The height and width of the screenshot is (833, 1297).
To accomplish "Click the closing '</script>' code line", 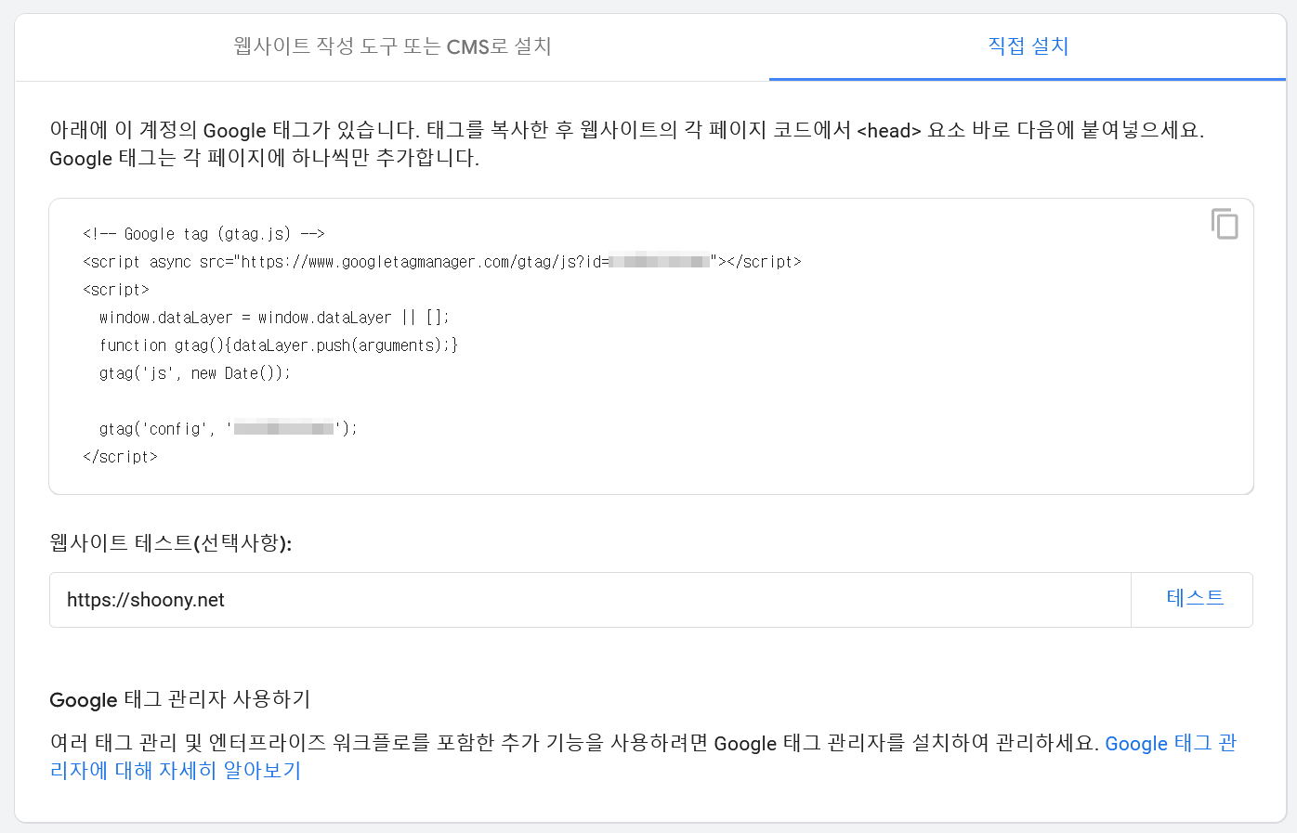I will click(120, 457).
